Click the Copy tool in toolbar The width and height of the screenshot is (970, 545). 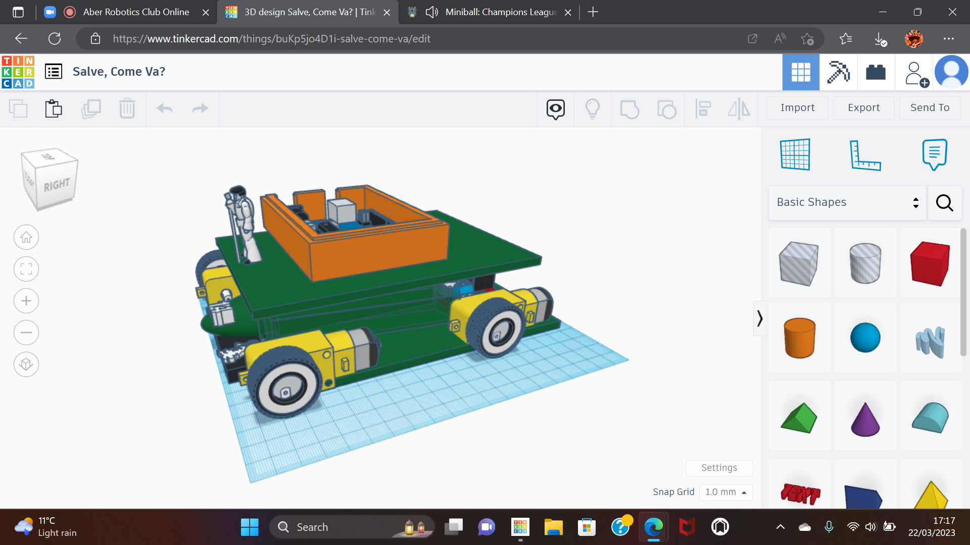point(18,108)
